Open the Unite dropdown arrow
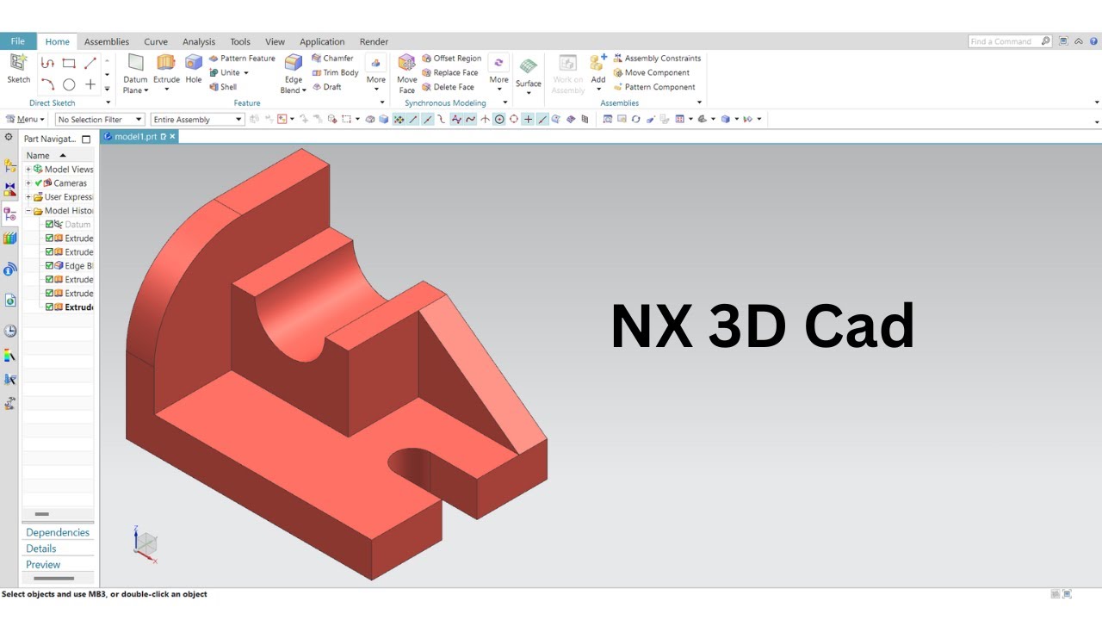 click(246, 73)
